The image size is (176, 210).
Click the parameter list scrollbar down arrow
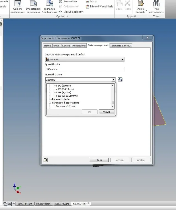point(112,107)
